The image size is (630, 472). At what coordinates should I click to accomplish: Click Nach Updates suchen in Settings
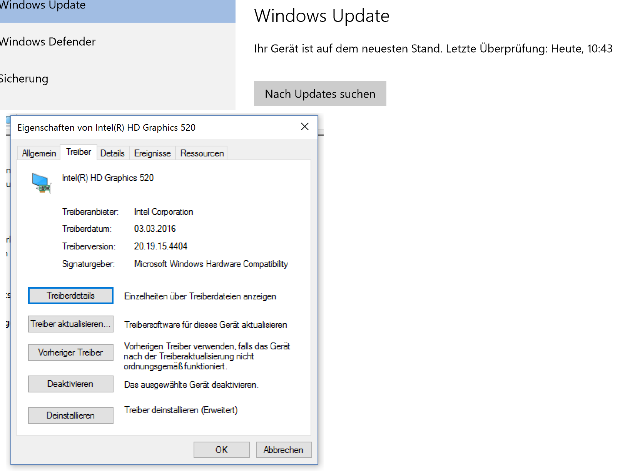[320, 93]
